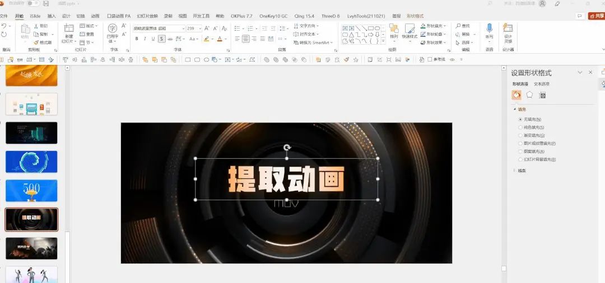This screenshot has width=605, height=283.
Task: Click the rotate handle above the textbox
Action: 287,148
